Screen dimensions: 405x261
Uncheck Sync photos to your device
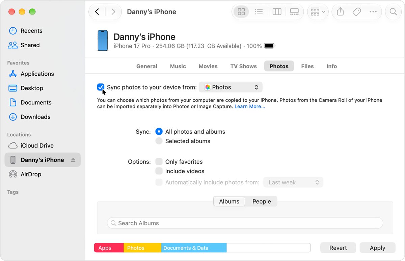pyautogui.click(x=101, y=87)
